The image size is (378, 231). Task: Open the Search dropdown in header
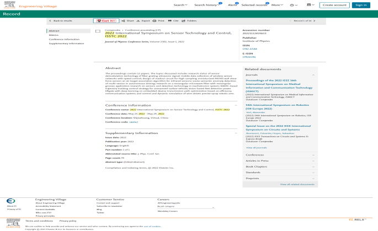180,5
